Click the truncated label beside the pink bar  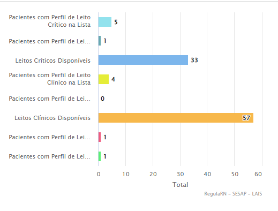50,137
